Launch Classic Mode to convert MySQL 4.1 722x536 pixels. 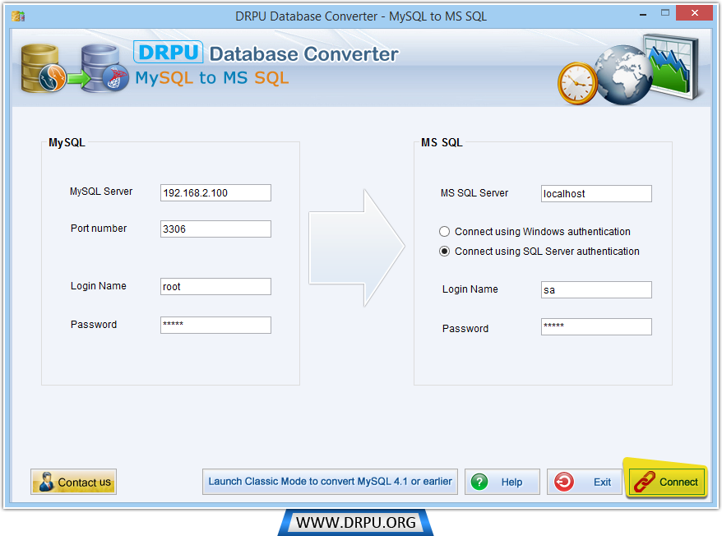tap(330, 482)
